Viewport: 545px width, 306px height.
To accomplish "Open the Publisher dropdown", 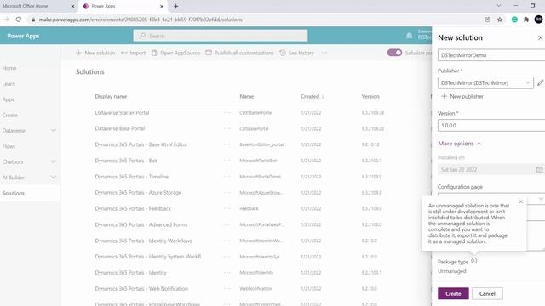I will (x=485, y=83).
